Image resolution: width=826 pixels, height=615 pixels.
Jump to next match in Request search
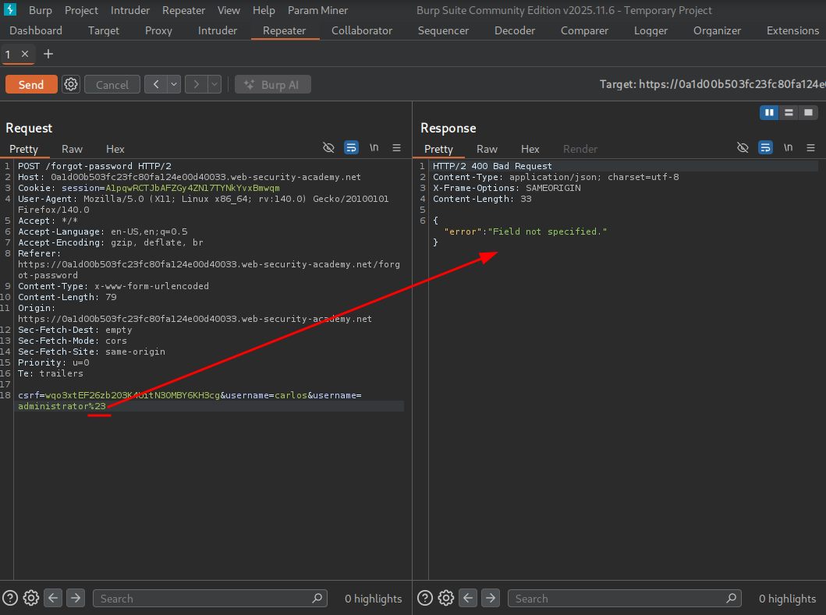(76, 598)
